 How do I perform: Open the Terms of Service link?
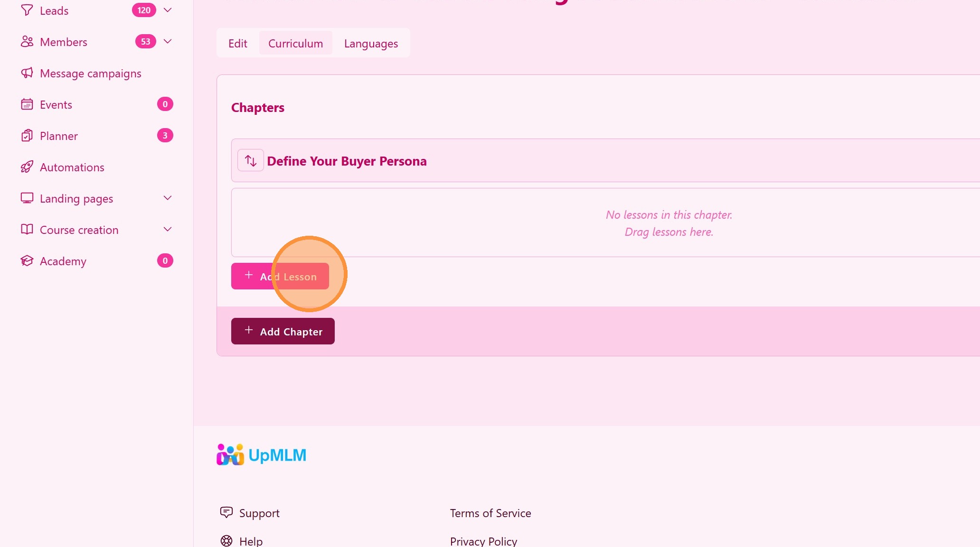[x=490, y=513]
